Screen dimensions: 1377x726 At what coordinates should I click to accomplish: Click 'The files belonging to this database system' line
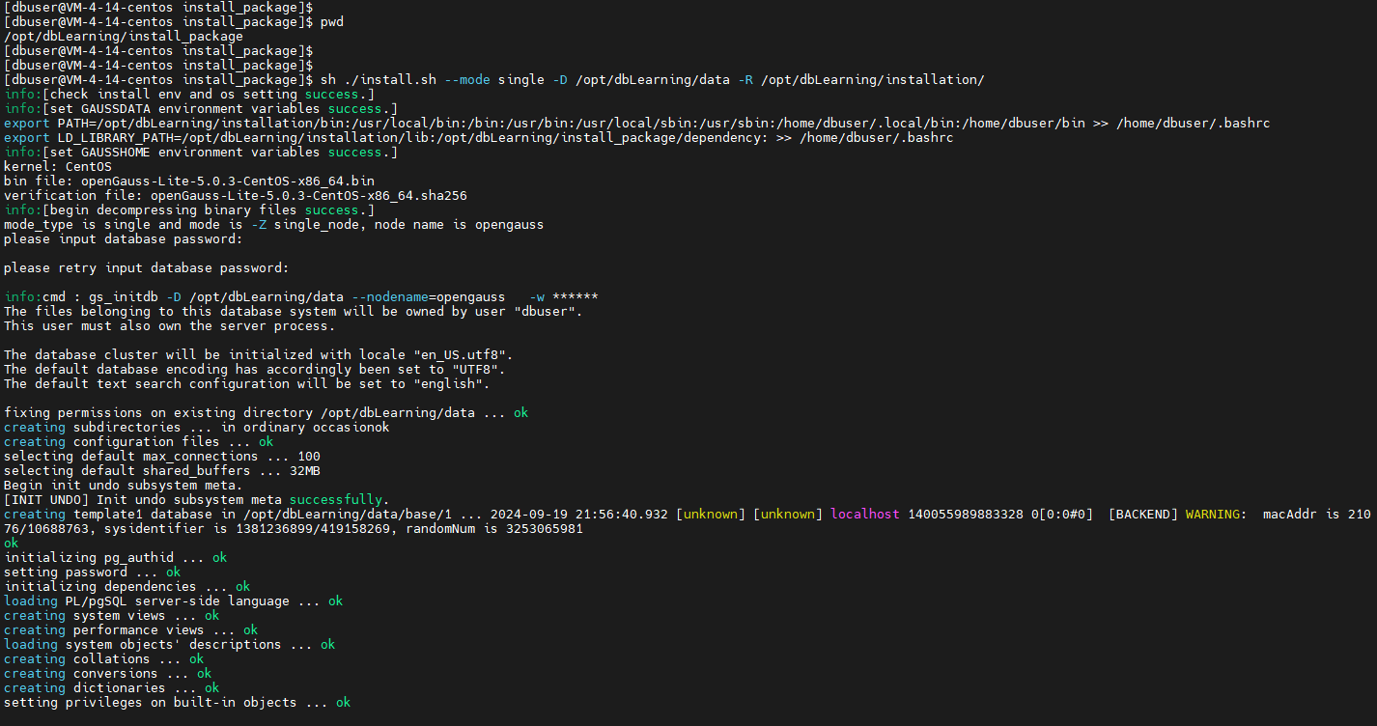pyautogui.click(x=294, y=311)
